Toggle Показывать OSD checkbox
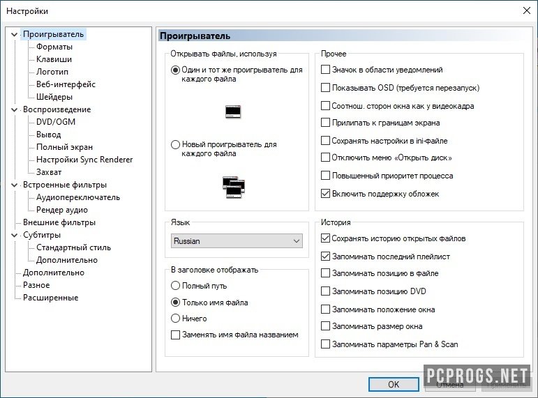538x398 pixels. (326, 88)
